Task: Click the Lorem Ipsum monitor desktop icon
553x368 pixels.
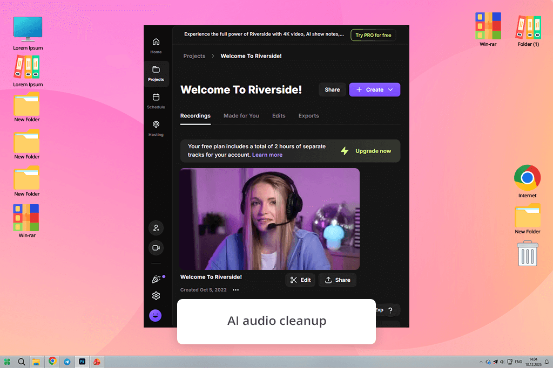Action: click(28, 33)
